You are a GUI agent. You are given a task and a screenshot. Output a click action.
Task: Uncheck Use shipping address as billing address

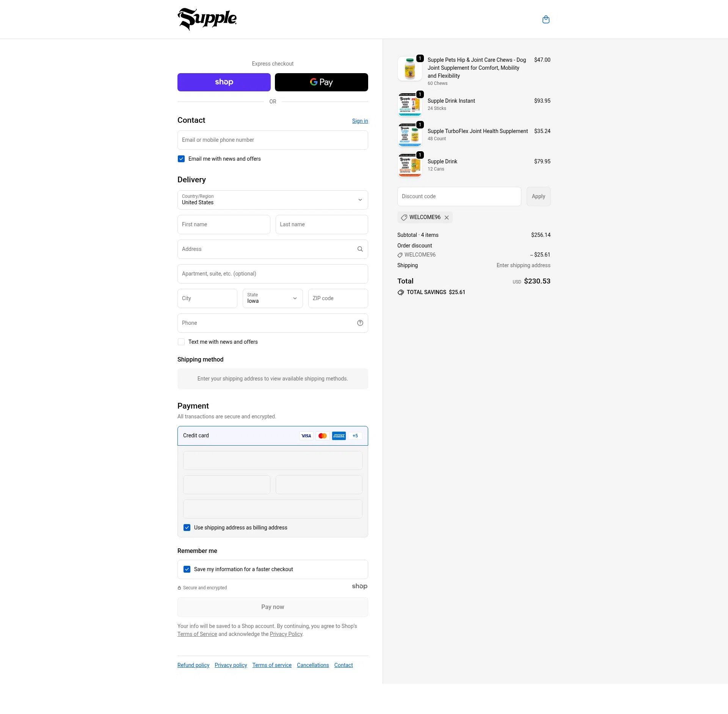(x=187, y=527)
